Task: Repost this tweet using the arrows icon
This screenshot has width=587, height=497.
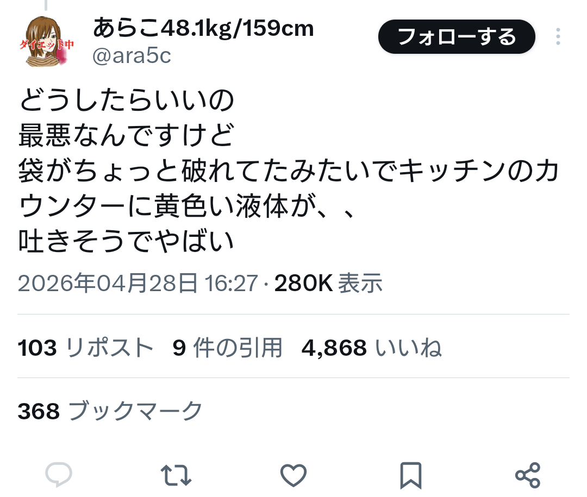Action: [x=176, y=475]
